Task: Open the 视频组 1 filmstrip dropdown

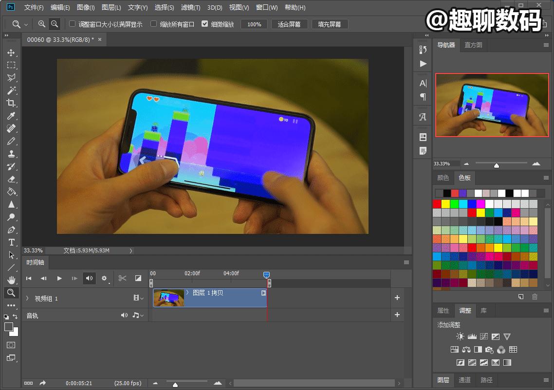Action: pyautogui.click(x=138, y=298)
